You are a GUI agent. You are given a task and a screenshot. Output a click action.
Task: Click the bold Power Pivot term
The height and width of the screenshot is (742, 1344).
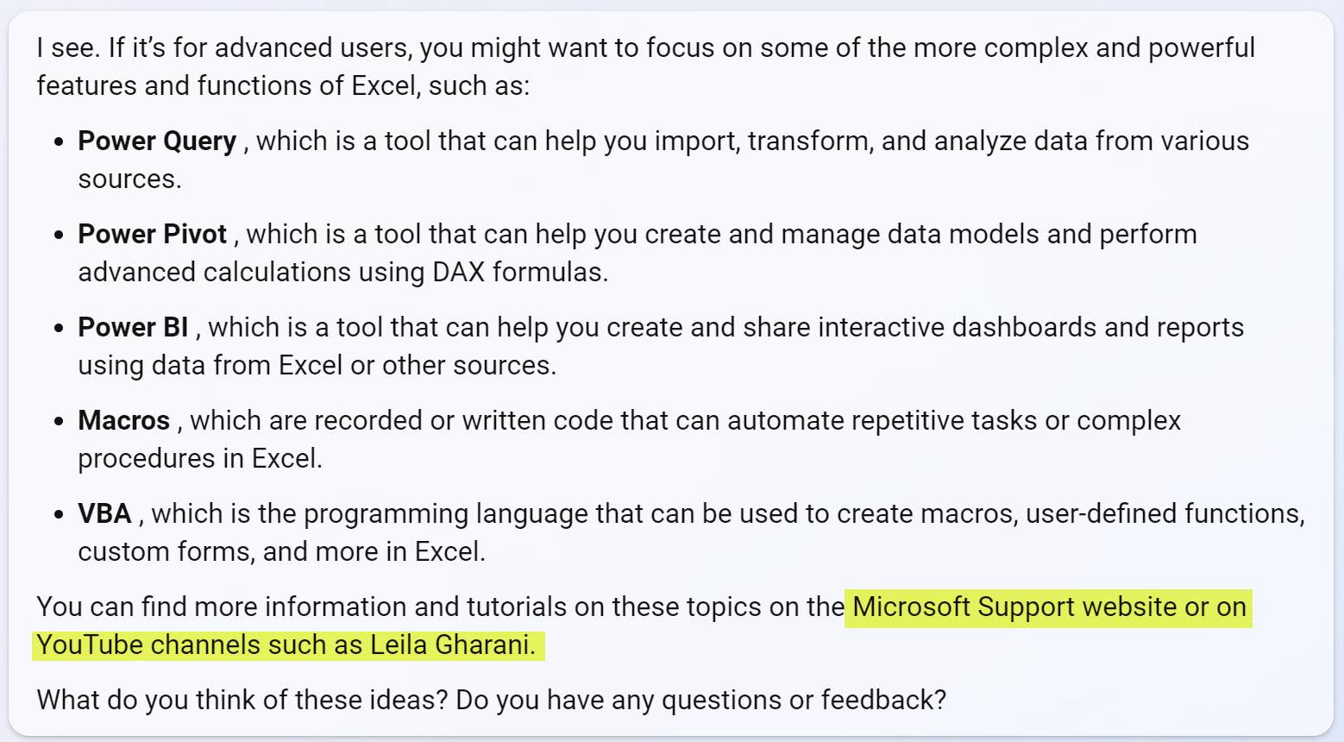point(152,234)
